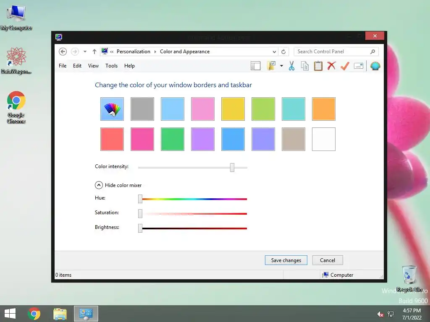Expand the address bar history dropdown
The width and height of the screenshot is (430, 322).
coord(274,52)
